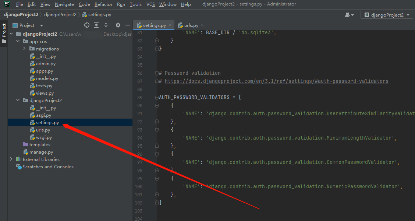Screen dimensions: 415x221
Task: Click the Collapse All icon in Project panel
Action: [106, 25]
